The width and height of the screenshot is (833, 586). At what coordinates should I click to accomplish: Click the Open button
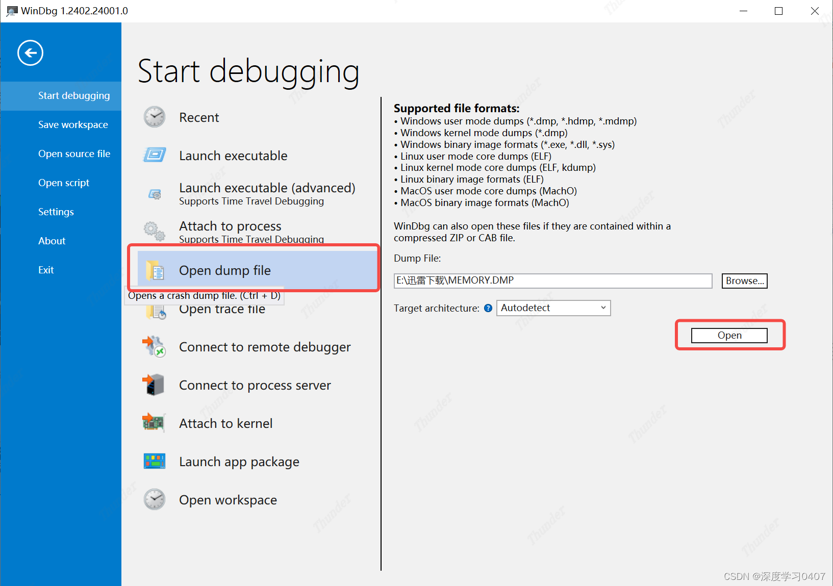(x=729, y=335)
